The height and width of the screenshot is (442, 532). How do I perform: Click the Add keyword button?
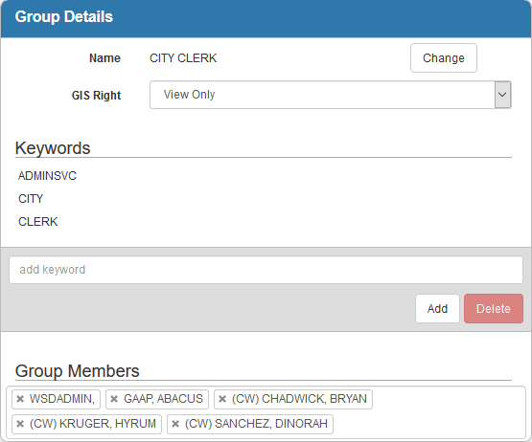(x=437, y=309)
